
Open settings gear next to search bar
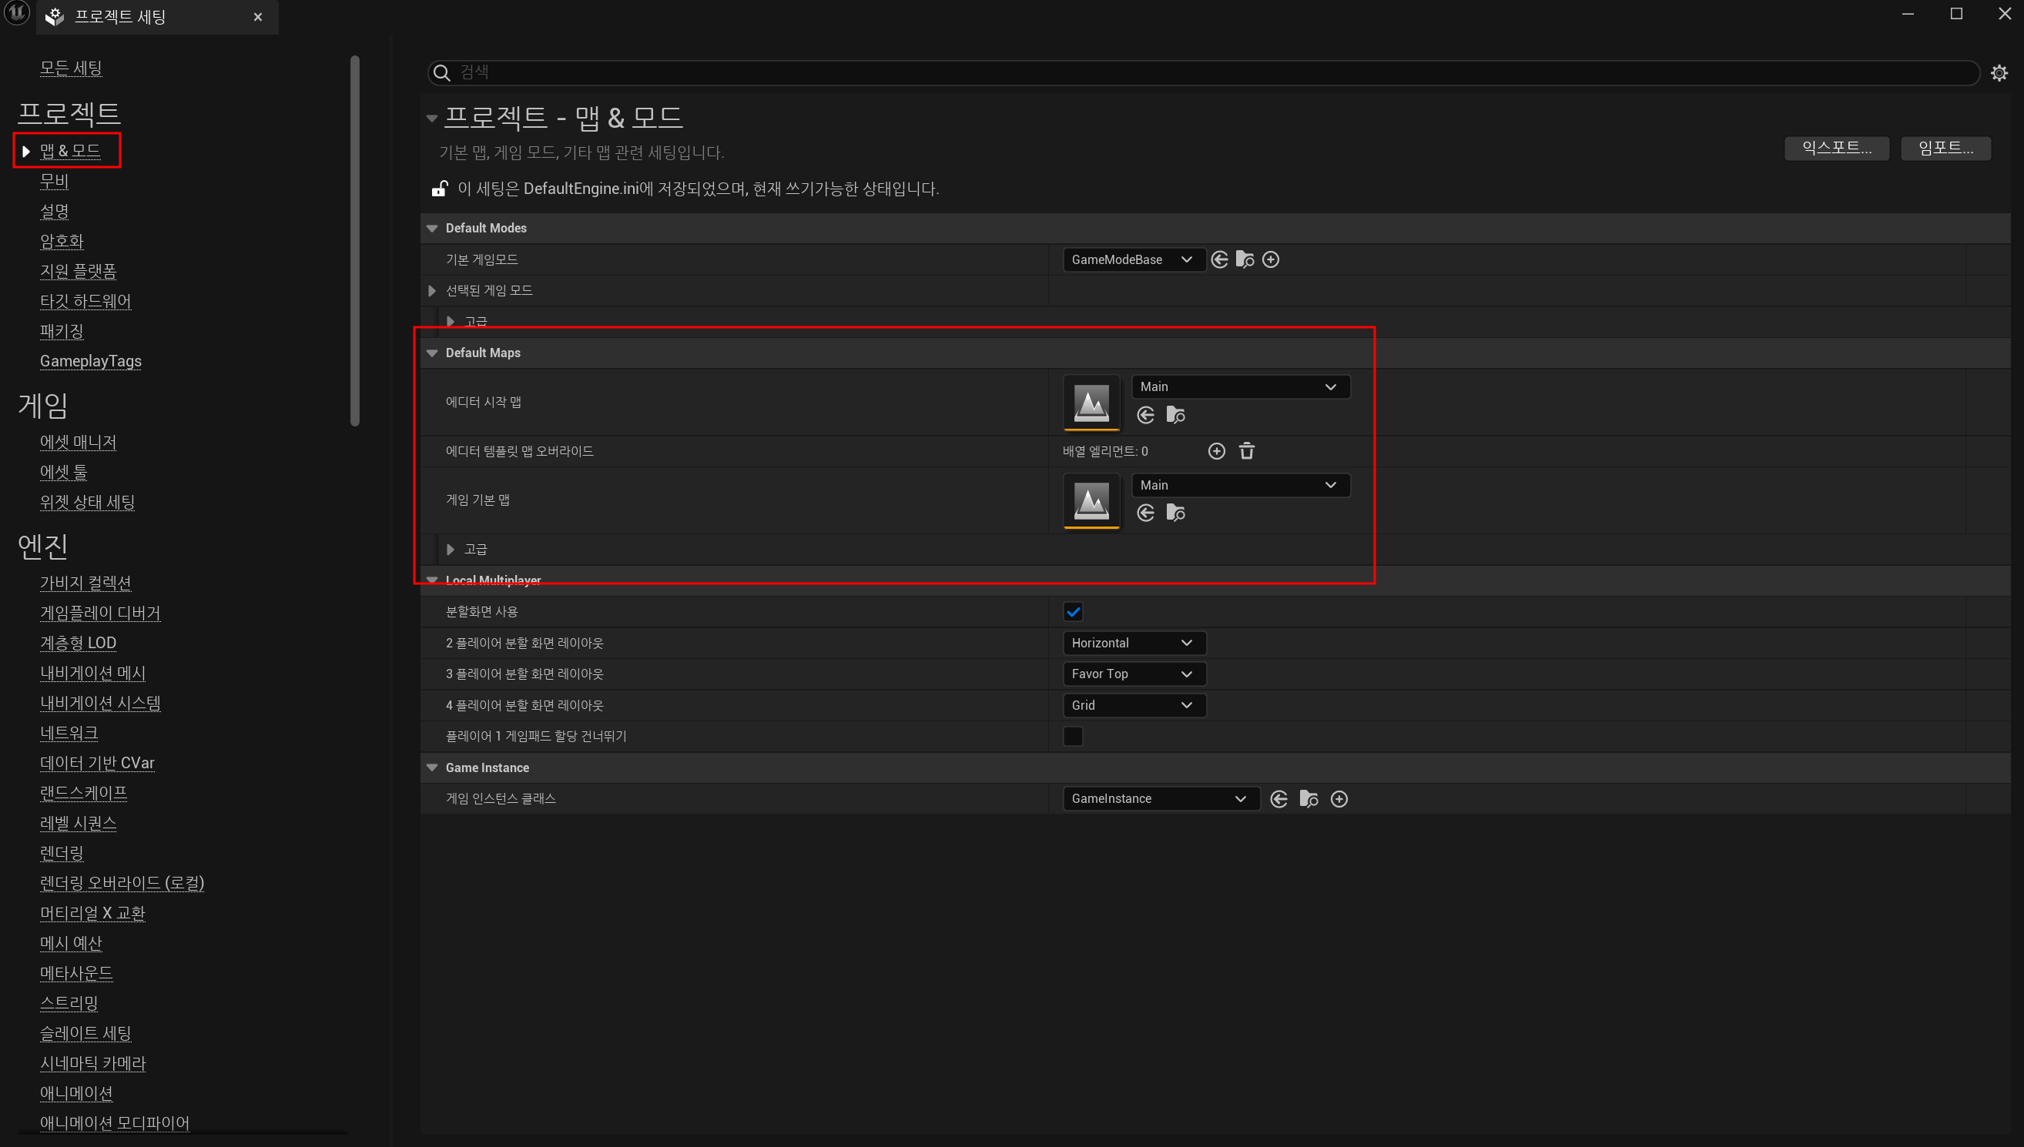[x=1999, y=73]
